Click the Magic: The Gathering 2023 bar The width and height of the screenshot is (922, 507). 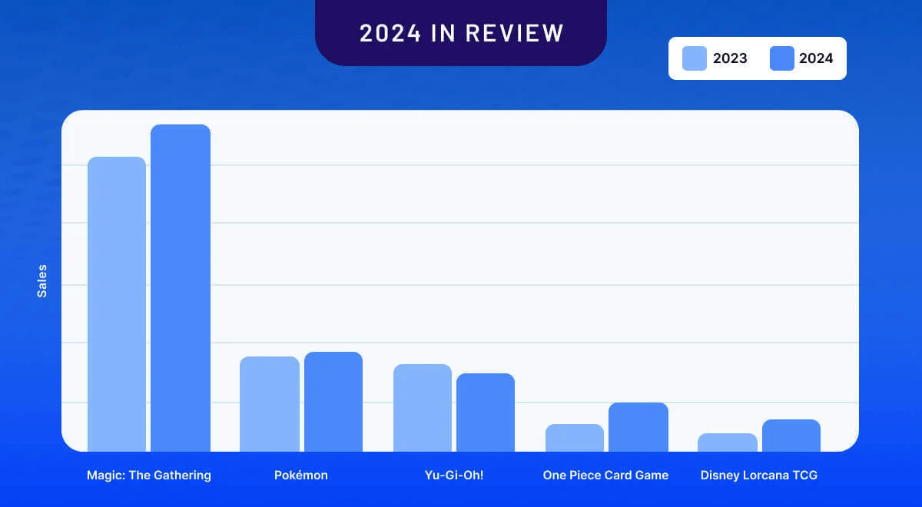[117, 304]
